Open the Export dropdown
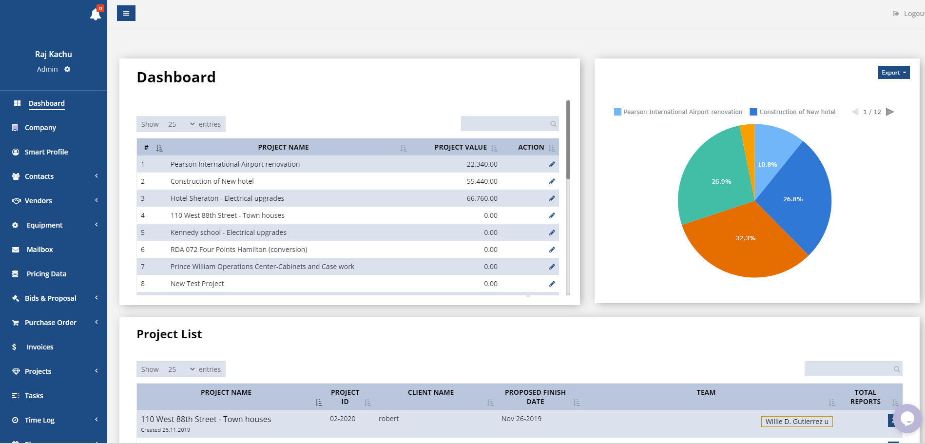Screen dimensions: 925x444 click(893, 73)
